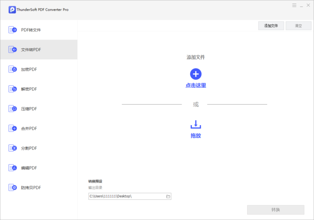
Task: Click the output directory path field
Action: (x=130, y=196)
